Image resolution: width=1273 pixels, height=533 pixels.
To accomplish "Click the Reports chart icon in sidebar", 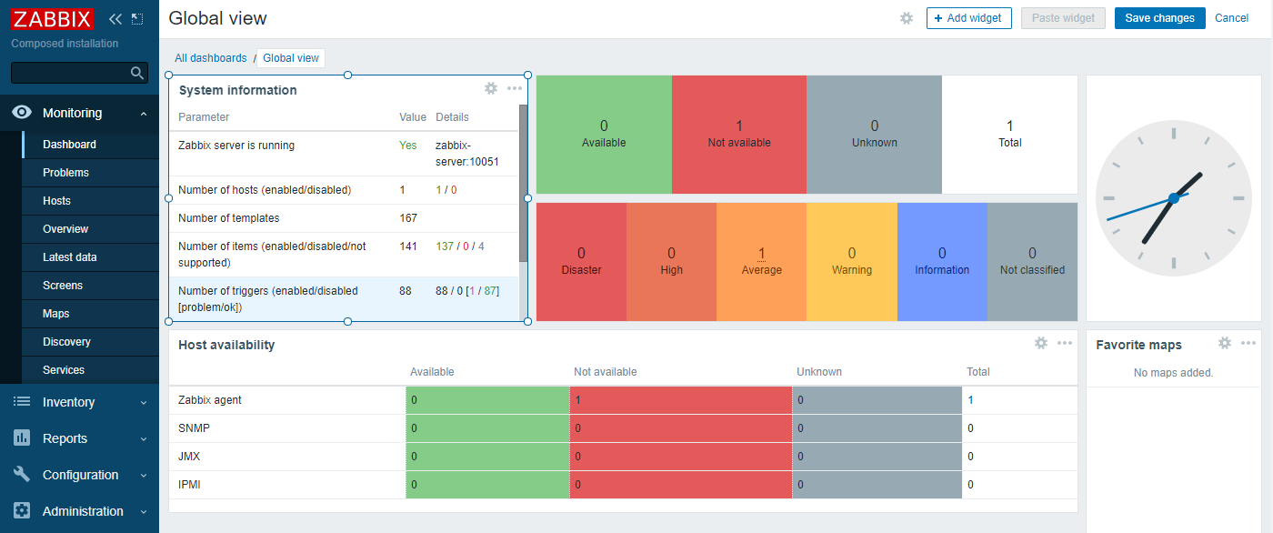I will (21, 438).
